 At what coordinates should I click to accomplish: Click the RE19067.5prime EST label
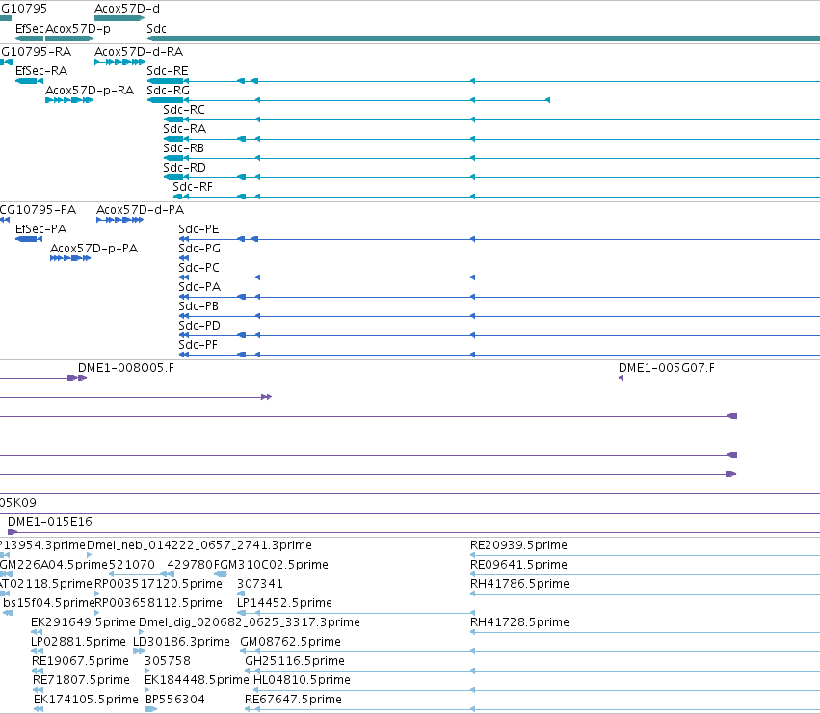(80, 661)
